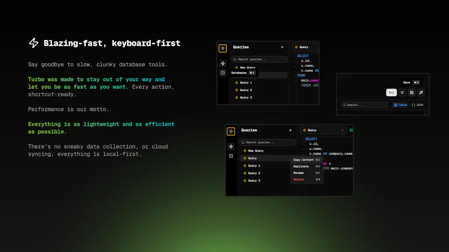Screen dimensions: 449x252
Task: Click the Run button
Action: pyautogui.click(x=391, y=93)
